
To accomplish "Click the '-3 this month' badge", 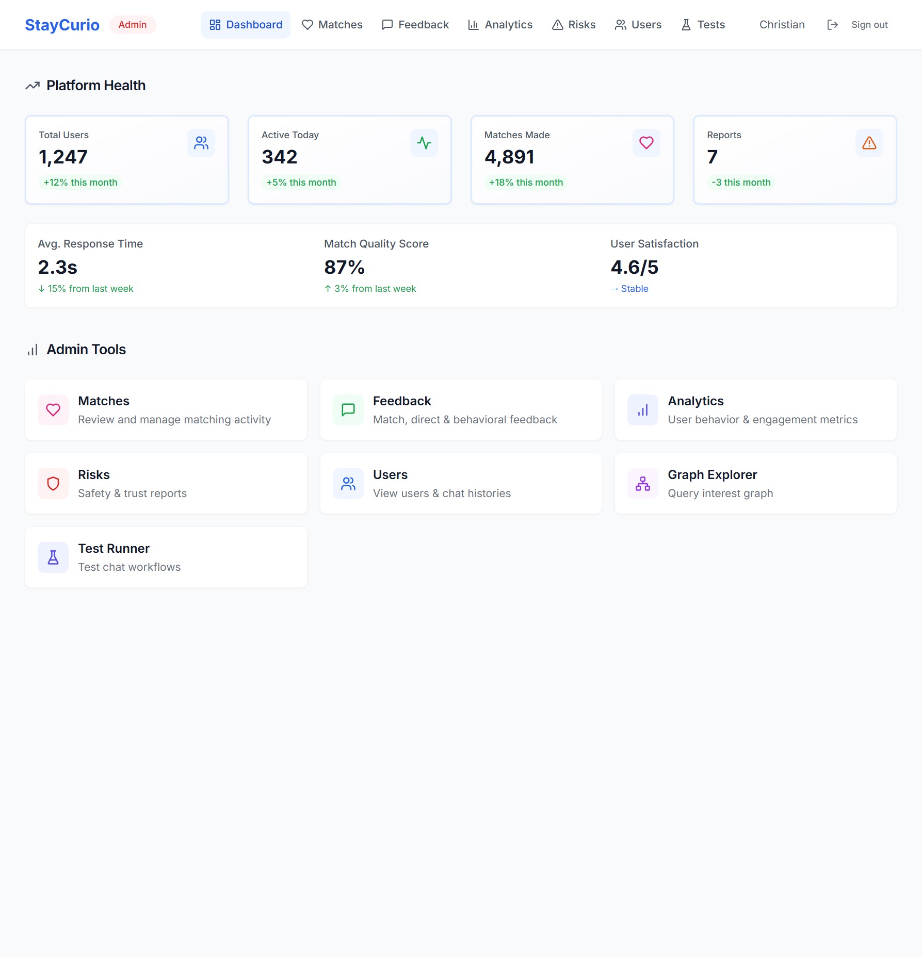I will click(x=741, y=183).
